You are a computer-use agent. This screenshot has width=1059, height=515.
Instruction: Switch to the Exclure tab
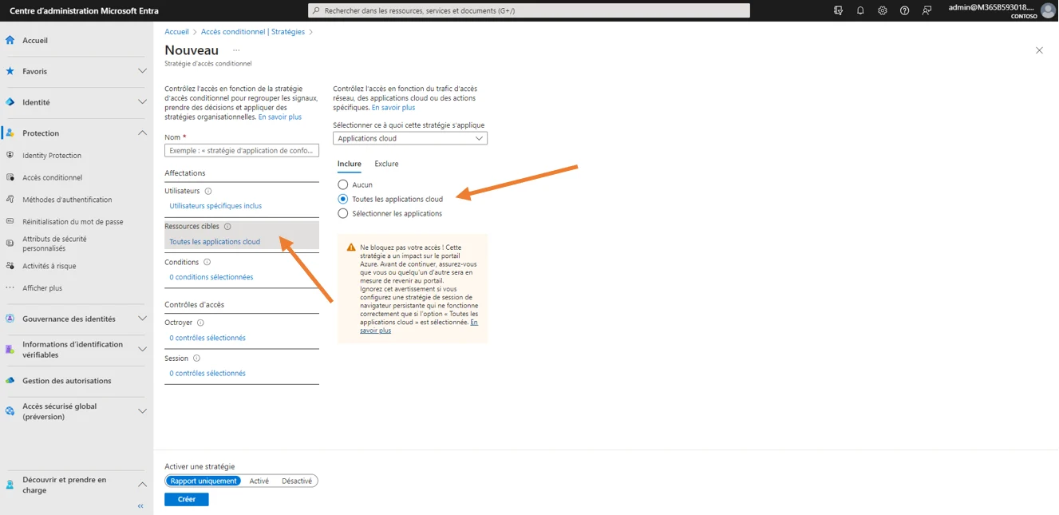tap(386, 164)
